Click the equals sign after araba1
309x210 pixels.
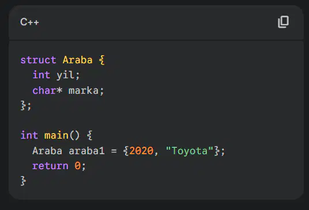[114, 151]
